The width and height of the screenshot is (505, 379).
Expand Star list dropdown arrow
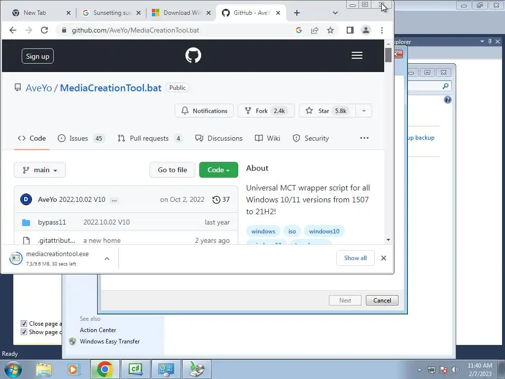pos(364,111)
